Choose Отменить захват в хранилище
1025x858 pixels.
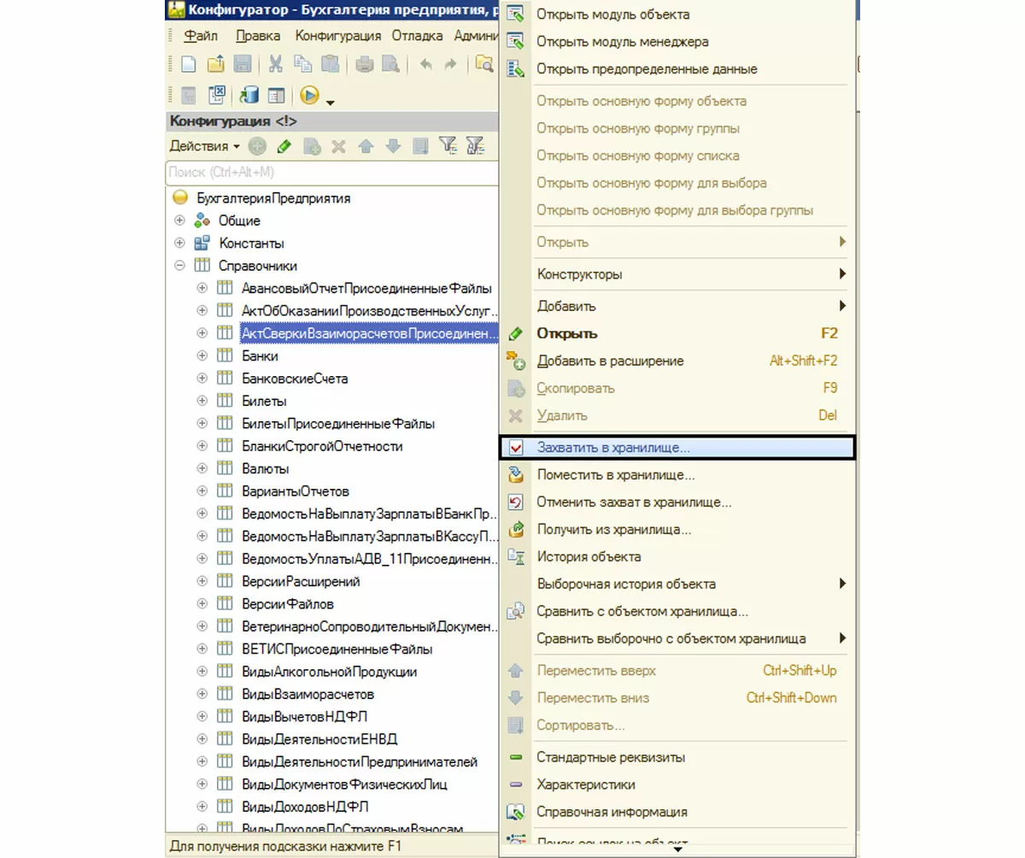pyautogui.click(x=677, y=502)
